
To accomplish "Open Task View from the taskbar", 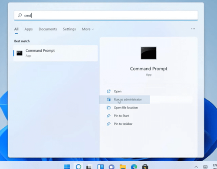I will pos(89,167).
